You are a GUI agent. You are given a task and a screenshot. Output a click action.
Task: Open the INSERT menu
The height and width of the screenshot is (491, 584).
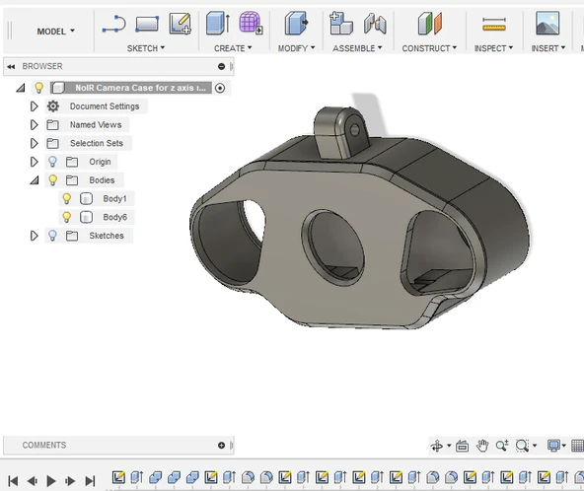548,48
